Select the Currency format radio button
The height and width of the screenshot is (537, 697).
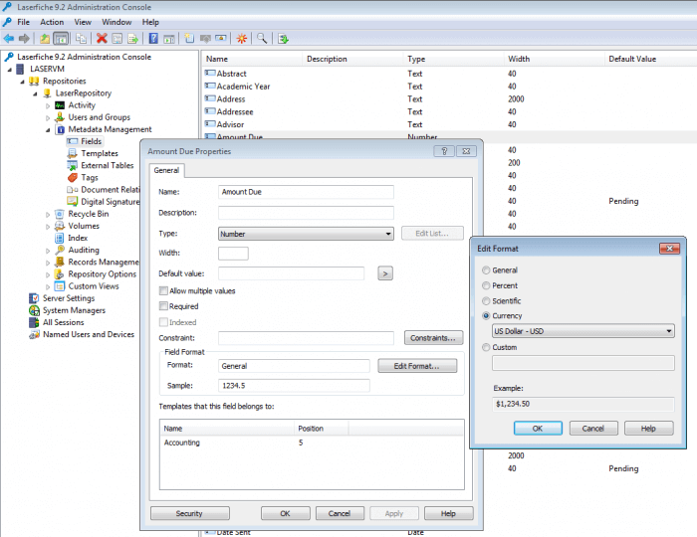point(486,316)
